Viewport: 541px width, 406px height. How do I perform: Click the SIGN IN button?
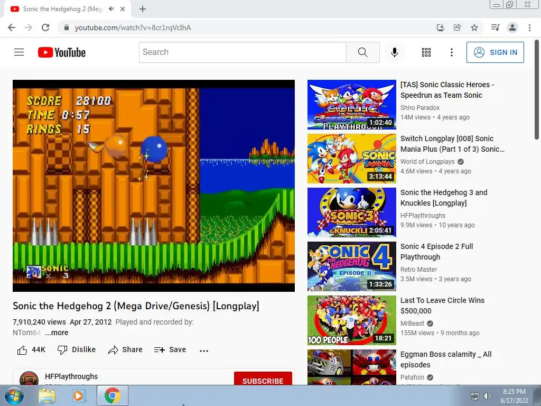(495, 52)
